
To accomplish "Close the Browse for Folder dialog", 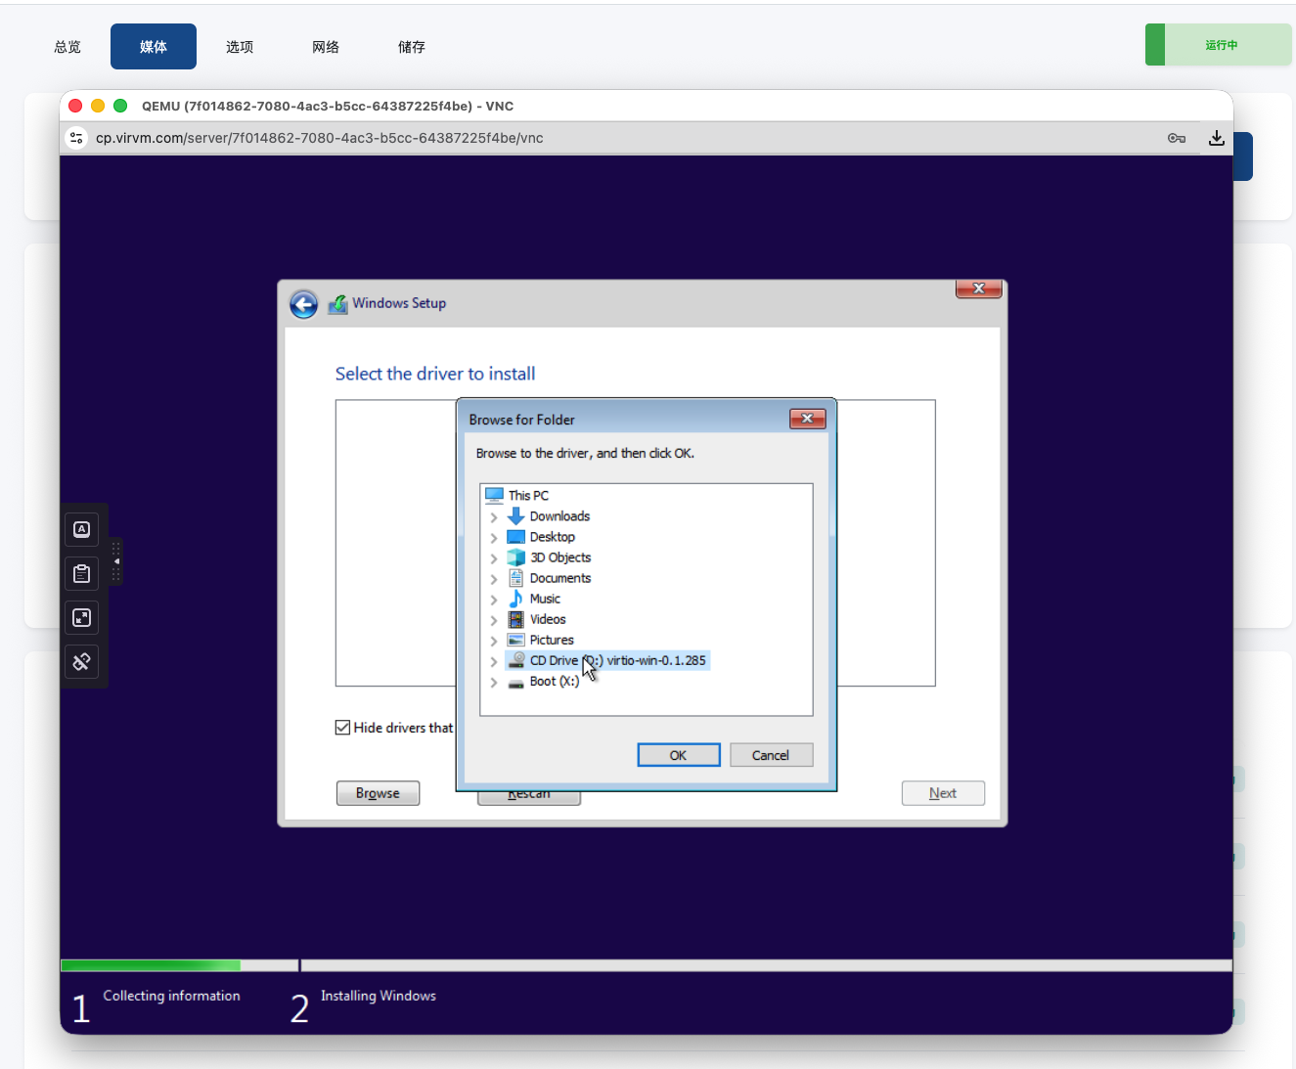I will tap(807, 419).
